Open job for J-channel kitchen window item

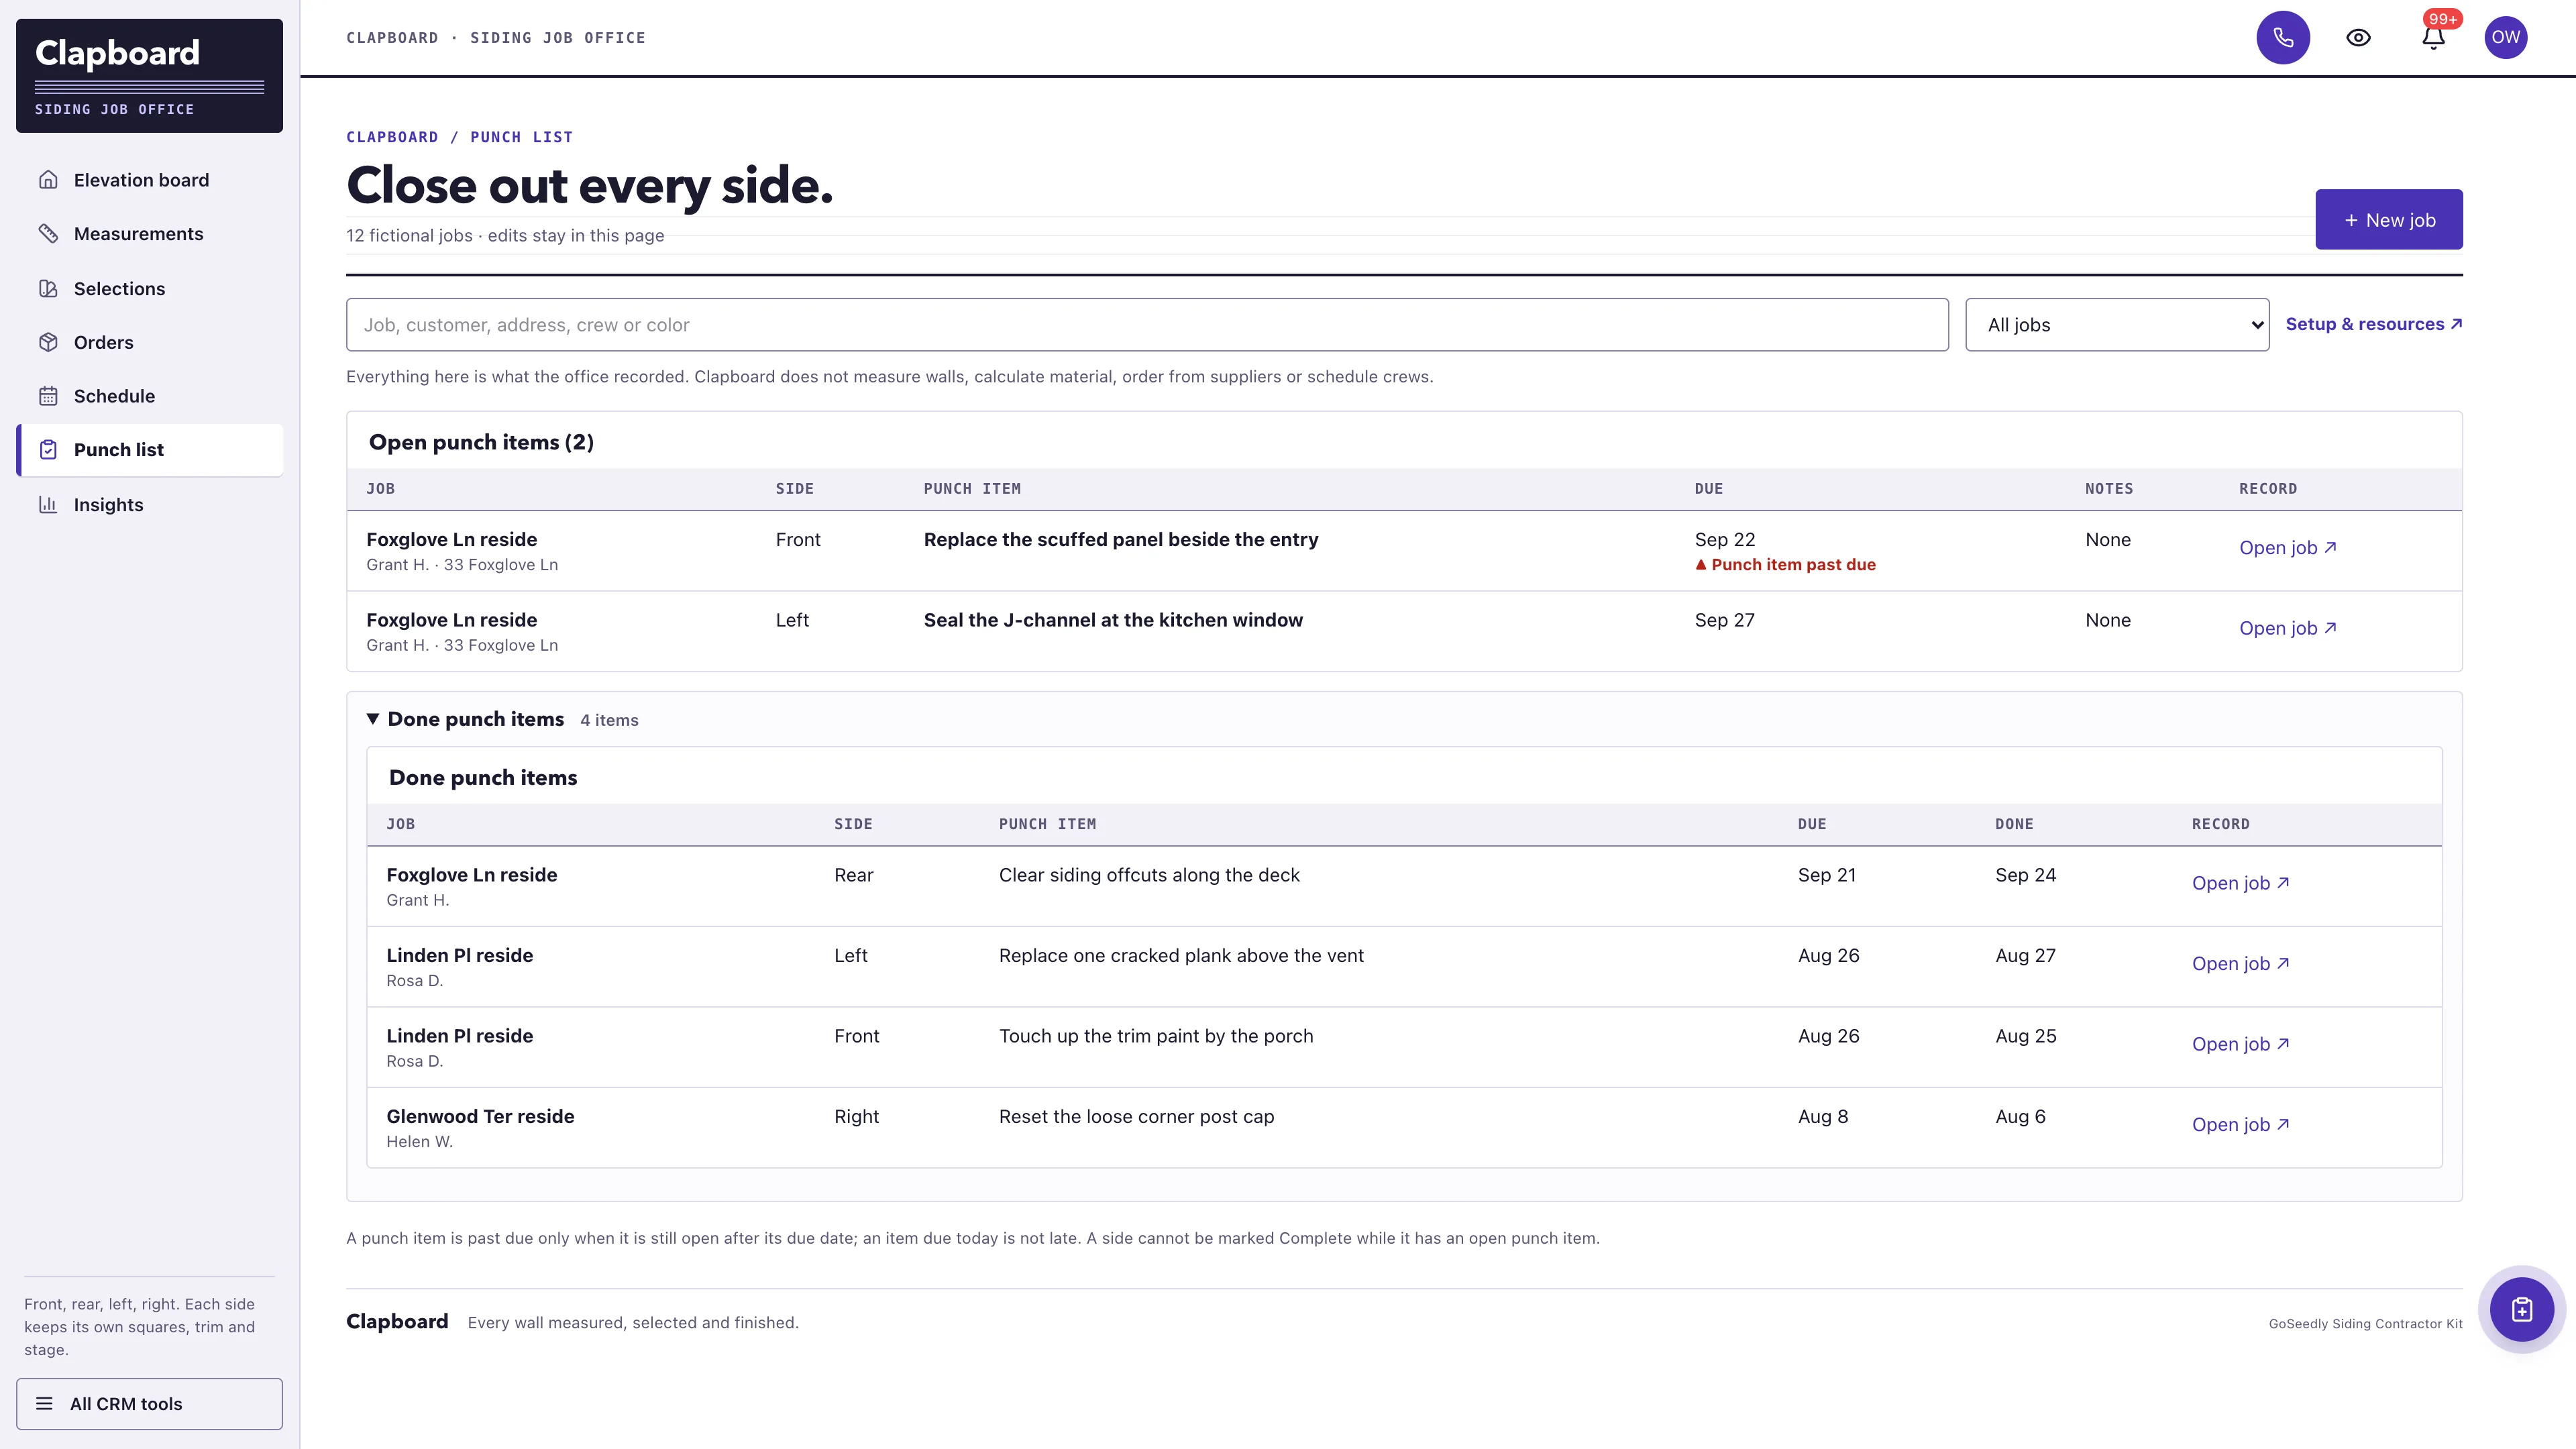coord(2287,628)
